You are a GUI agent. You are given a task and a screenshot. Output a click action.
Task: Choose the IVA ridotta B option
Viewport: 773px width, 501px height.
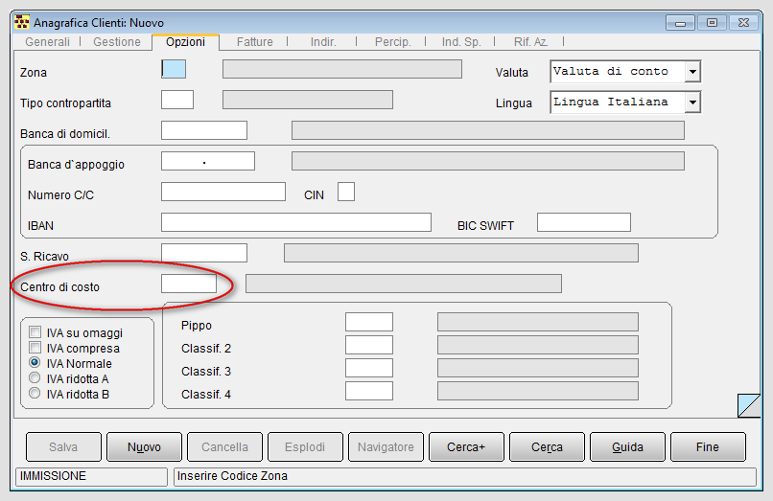click(x=35, y=393)
